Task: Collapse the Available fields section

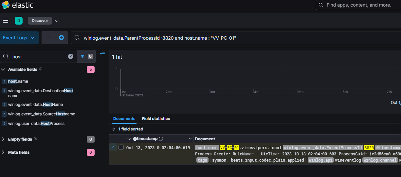Action: [x=3, y=69]
